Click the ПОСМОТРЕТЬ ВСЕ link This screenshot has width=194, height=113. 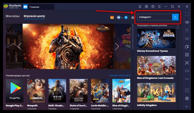(x=120, y=76)
